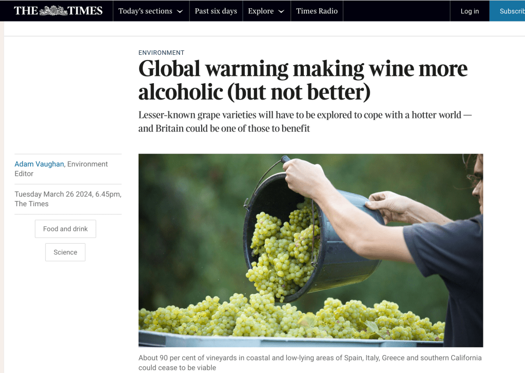Image resolution: width=525 pixels, height=373 pixels.
Task: Click the Tuesday March 26 2024 dateline
Action: [x=68, y=199]
